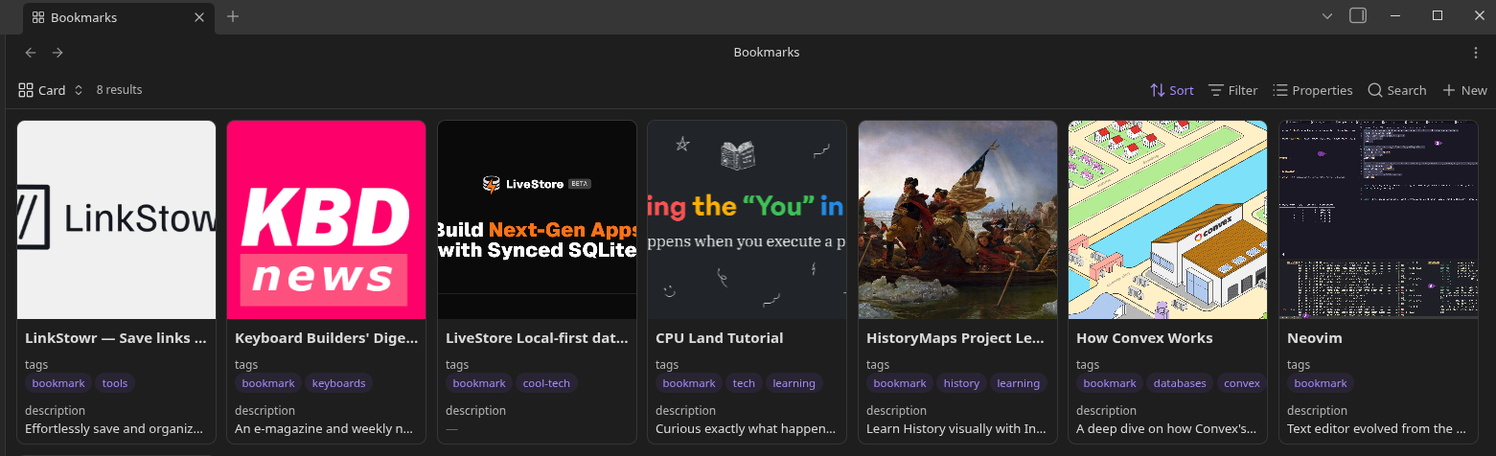Click the HistoryMaps Project title
The image size is (1496, 456).
(957, 337)
